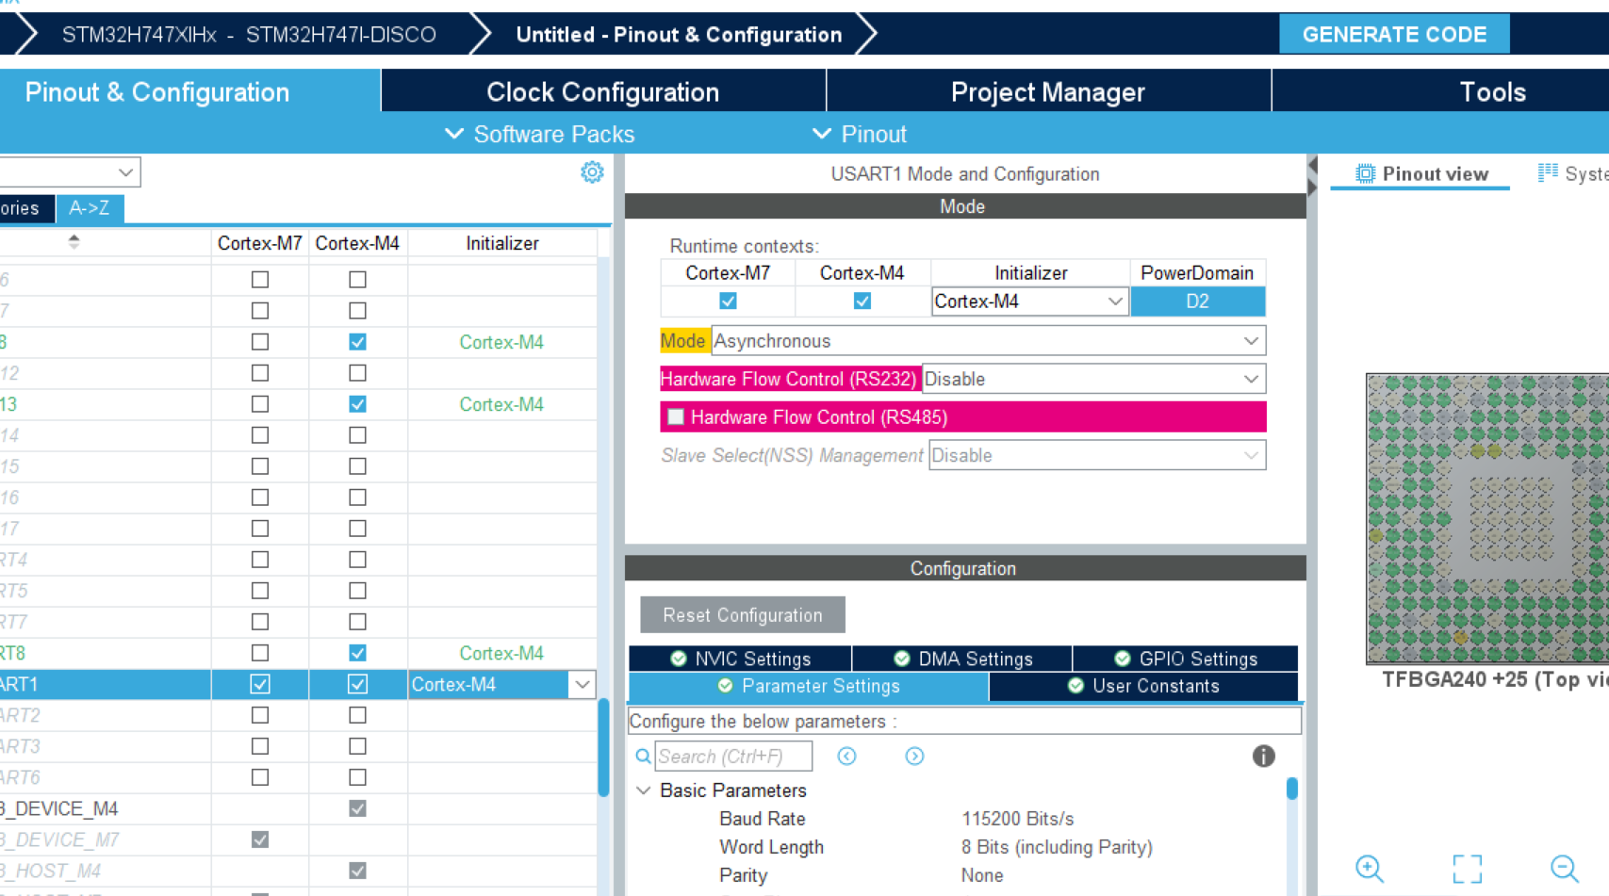Select the Parameter Settings tab

[809, 686]
